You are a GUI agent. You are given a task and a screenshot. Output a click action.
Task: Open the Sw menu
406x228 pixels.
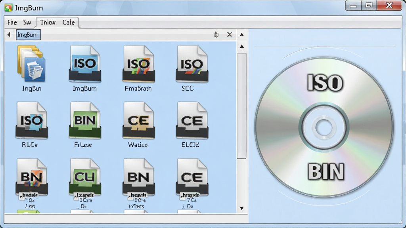[x=27, y=23]
